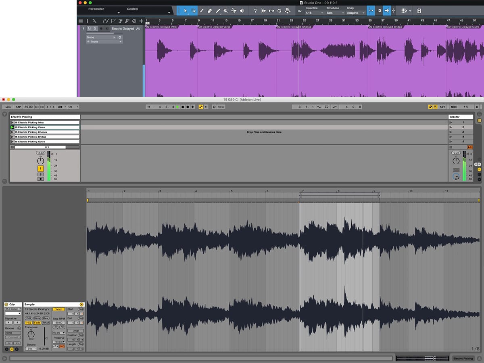The image size is (484, 363).
Task: Open the question mark help icon
Action: tap(255, 11)
